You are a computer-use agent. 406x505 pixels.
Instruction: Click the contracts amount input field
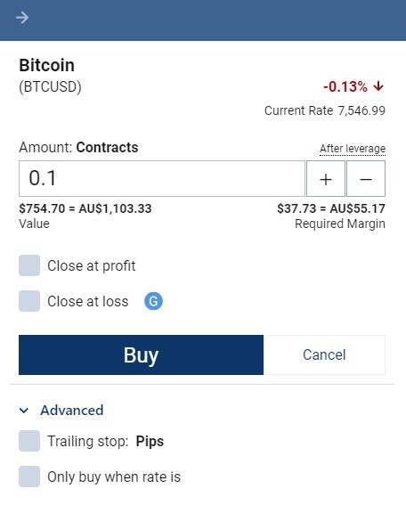pos(162,179)
